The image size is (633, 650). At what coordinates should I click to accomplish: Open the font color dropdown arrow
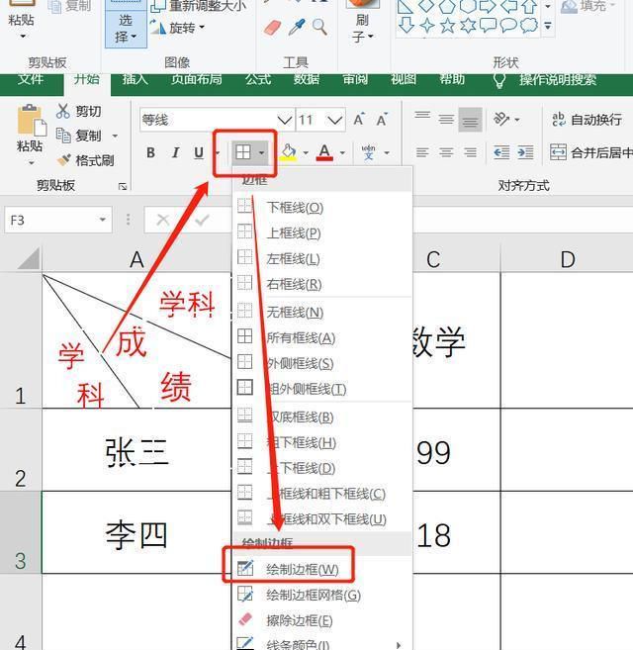coord(342,153)
